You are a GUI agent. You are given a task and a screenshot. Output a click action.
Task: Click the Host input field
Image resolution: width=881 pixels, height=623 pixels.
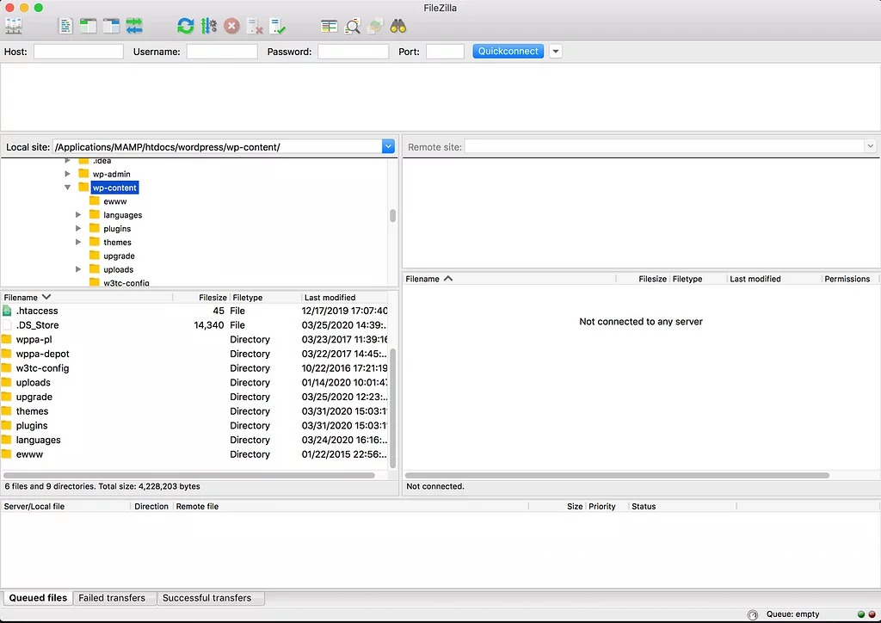78,52
